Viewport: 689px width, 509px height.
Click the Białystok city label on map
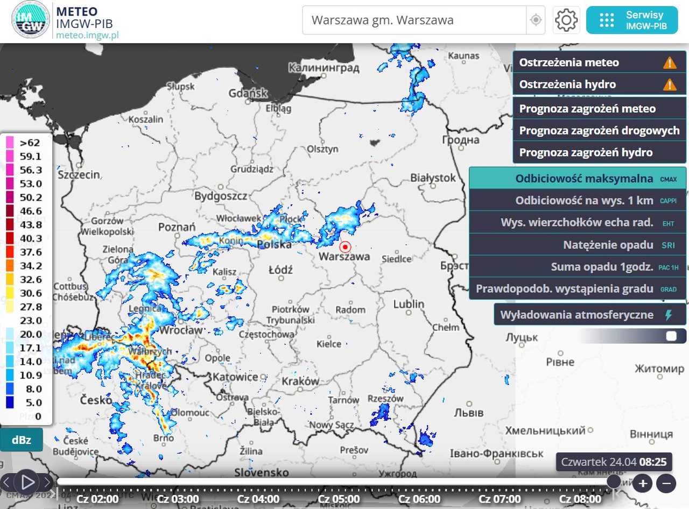pyautogui.click(x=433, y=178)
